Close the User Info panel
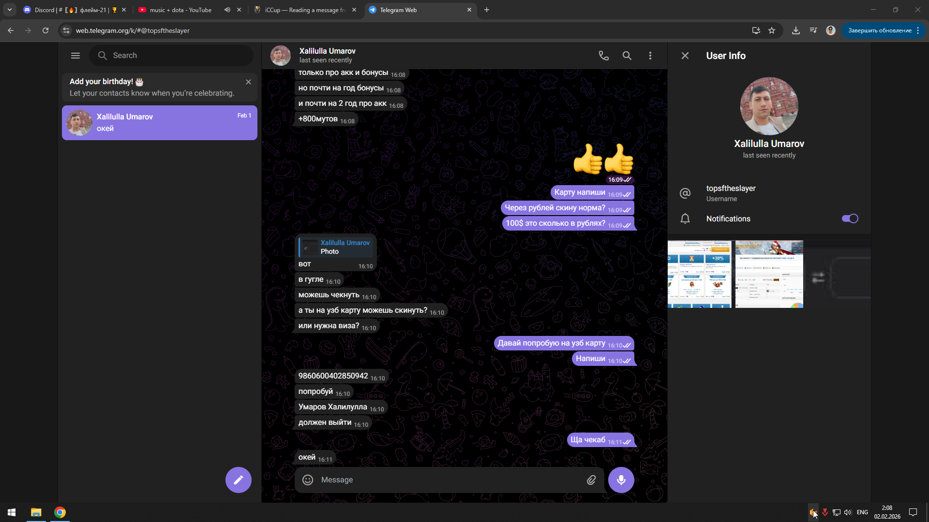This screenshot has width=929, height=522. (685, 56)
